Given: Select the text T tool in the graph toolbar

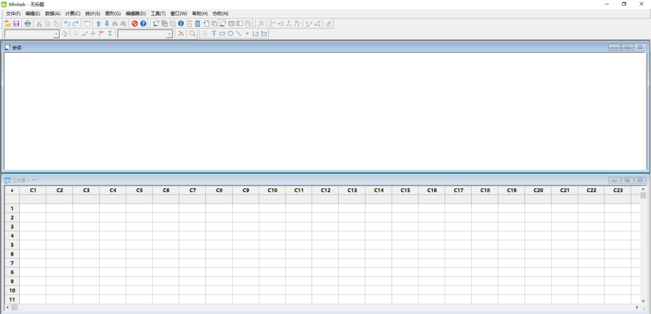Looking at the screenshot, I should [x=214, y=34].
